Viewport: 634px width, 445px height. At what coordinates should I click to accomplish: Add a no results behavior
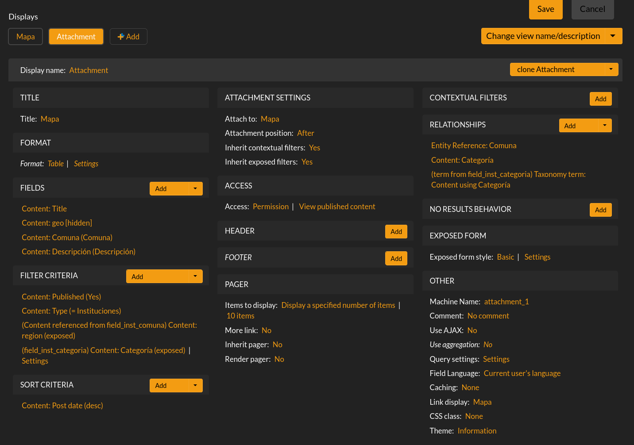[600, 210]
